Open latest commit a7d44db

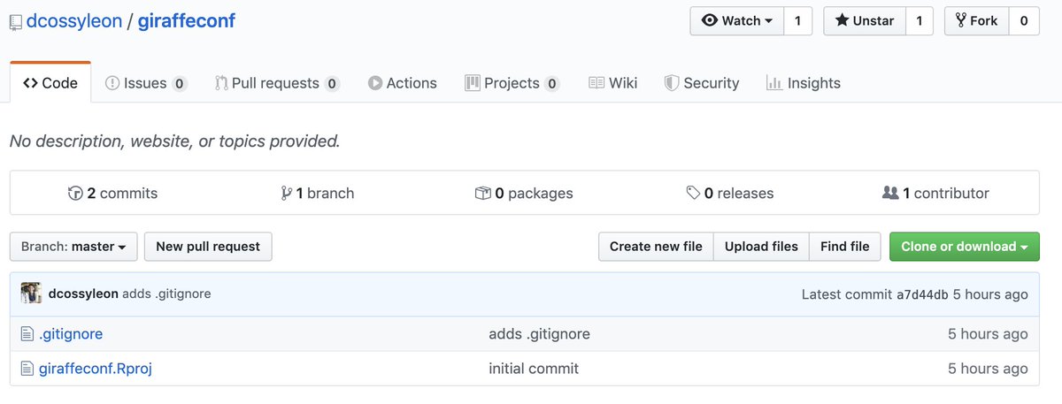(x=923, y=294)
